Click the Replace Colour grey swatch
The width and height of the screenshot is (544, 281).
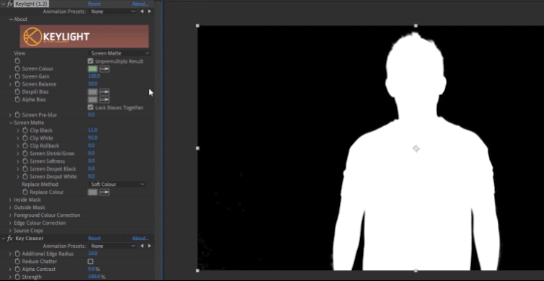tap(92, 192)
